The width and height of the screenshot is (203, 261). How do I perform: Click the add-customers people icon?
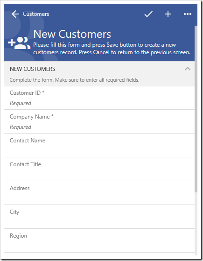tap(19, 43)
